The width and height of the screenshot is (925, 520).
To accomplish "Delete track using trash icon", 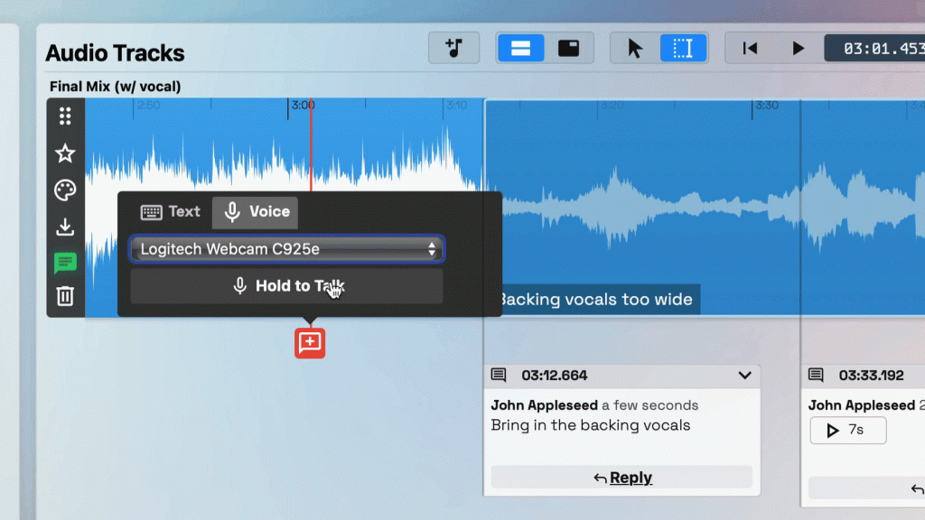I will point(65,295).
